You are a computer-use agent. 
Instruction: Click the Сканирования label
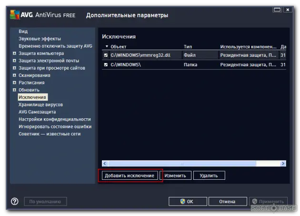(34, 75)
